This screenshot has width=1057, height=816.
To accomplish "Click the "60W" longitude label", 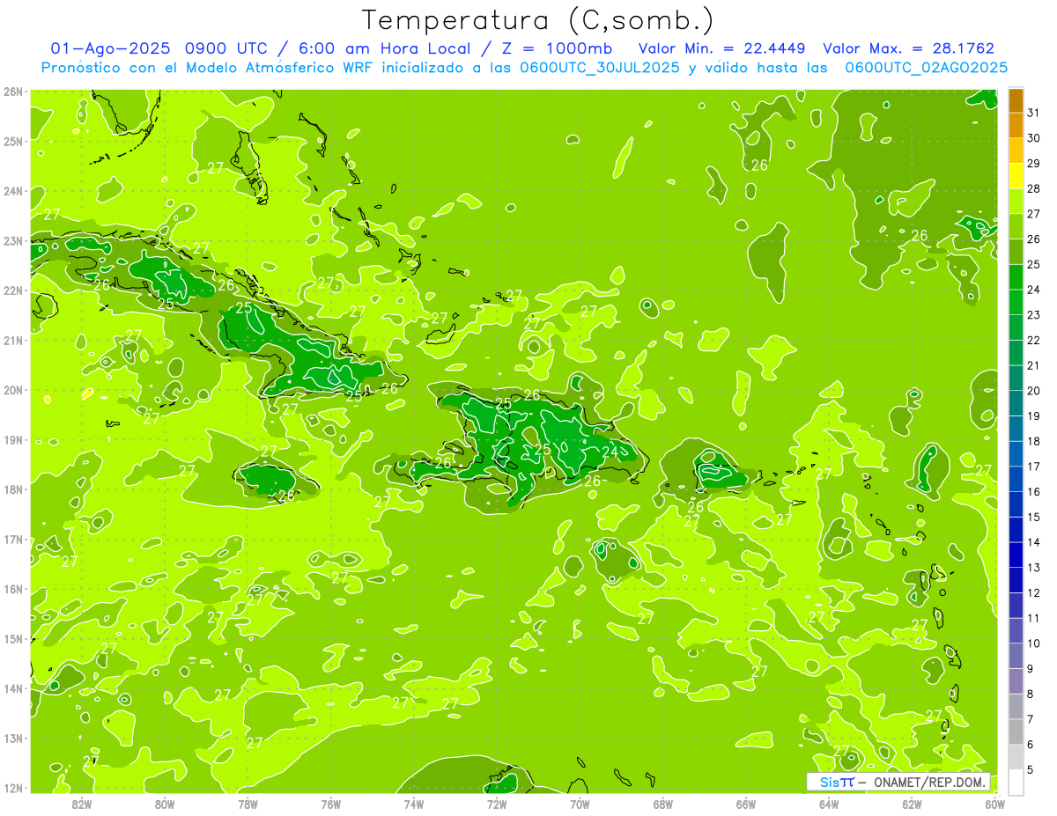I will click(994, 804).
